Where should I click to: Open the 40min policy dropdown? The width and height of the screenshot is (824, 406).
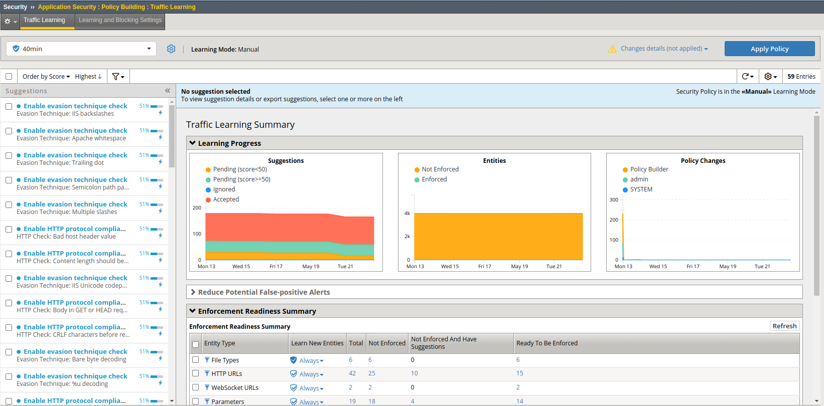(81, 49)
